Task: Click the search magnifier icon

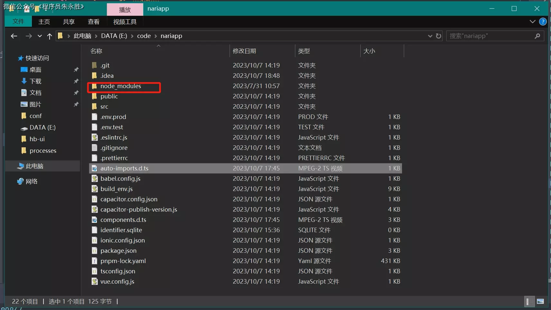Action: point(537,36)
